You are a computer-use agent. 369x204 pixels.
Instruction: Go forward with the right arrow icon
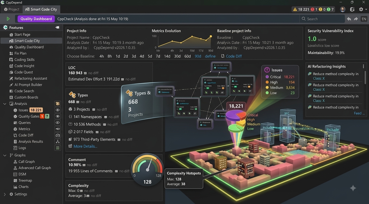point(356,19)
